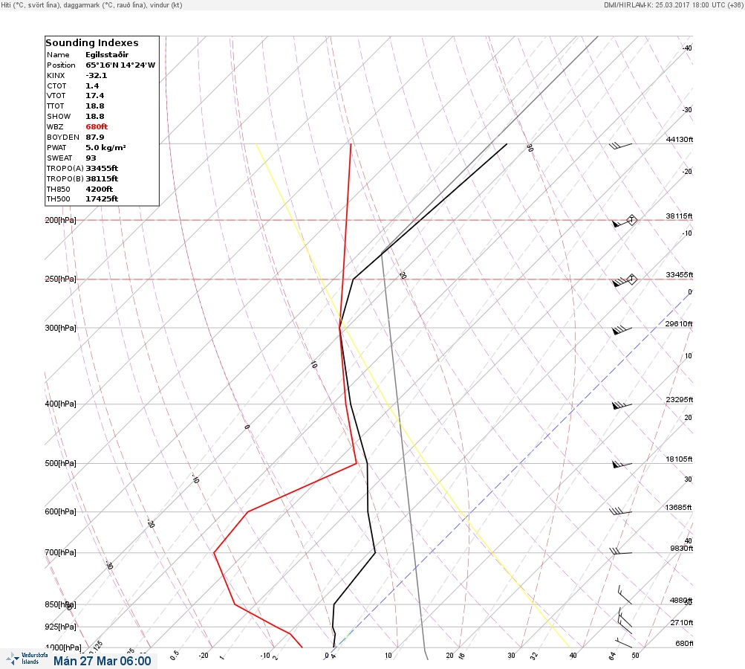The height and width of the screenshot is (669, 745).
Task: Click the 44130ft height label
Action: (x=680, y=139)
